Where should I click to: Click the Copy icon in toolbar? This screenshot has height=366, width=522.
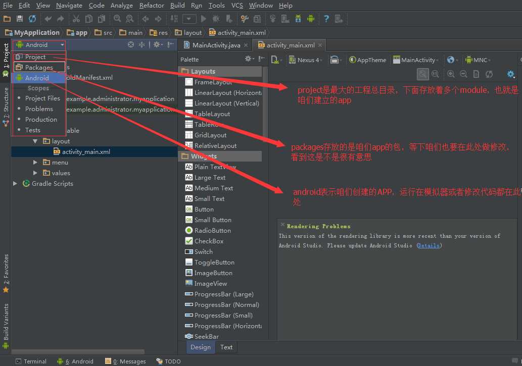tap(88, 19)
